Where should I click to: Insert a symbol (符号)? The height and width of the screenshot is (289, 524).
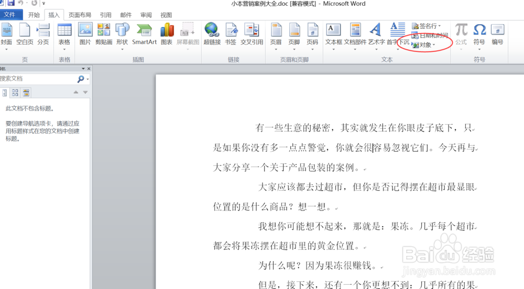(x=479, y=36)
